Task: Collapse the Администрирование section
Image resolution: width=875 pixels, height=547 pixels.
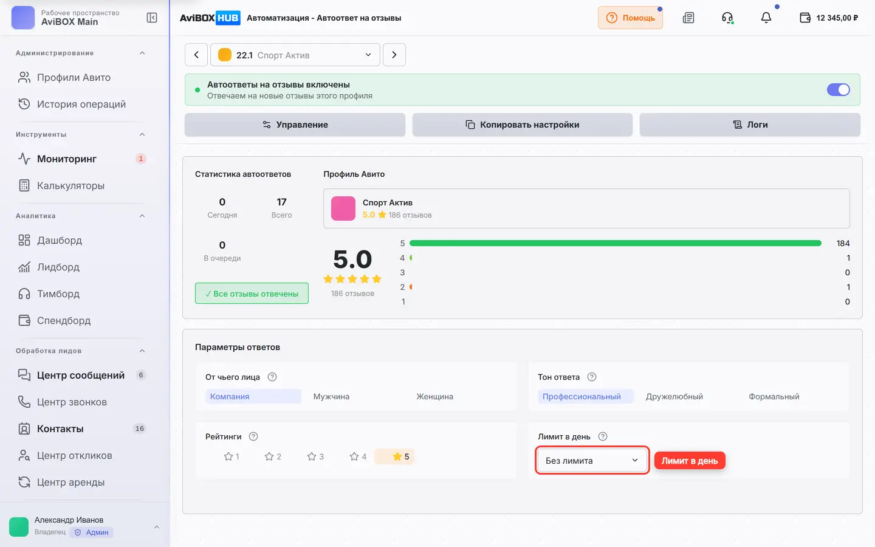Action: click(142, 53)
